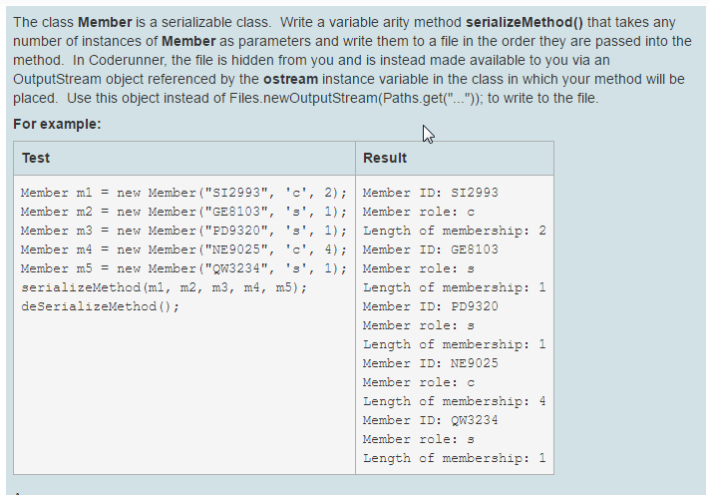This screenshot has width=709, height=495.
Task: Click the code line declaring Member m1
Action: [184, 193]
